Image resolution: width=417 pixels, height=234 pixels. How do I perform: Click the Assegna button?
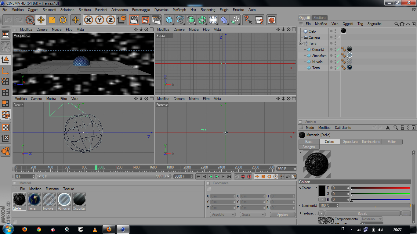[309, 147]
